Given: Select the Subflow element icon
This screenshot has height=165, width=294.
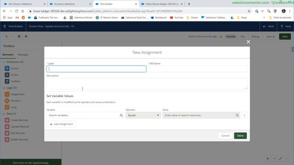Looking at the screenshot, I should tap(7, 82).
